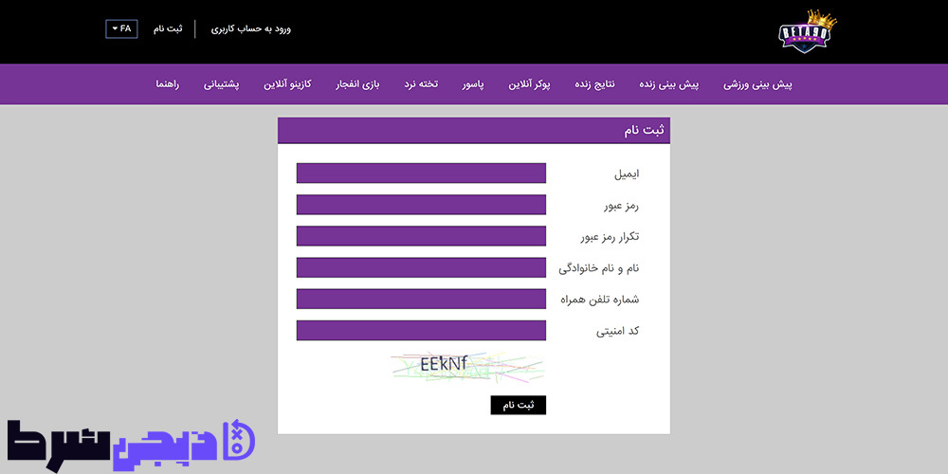Open بازی انفجار menu item
The image size is (948, 474).
pos(358,84)
